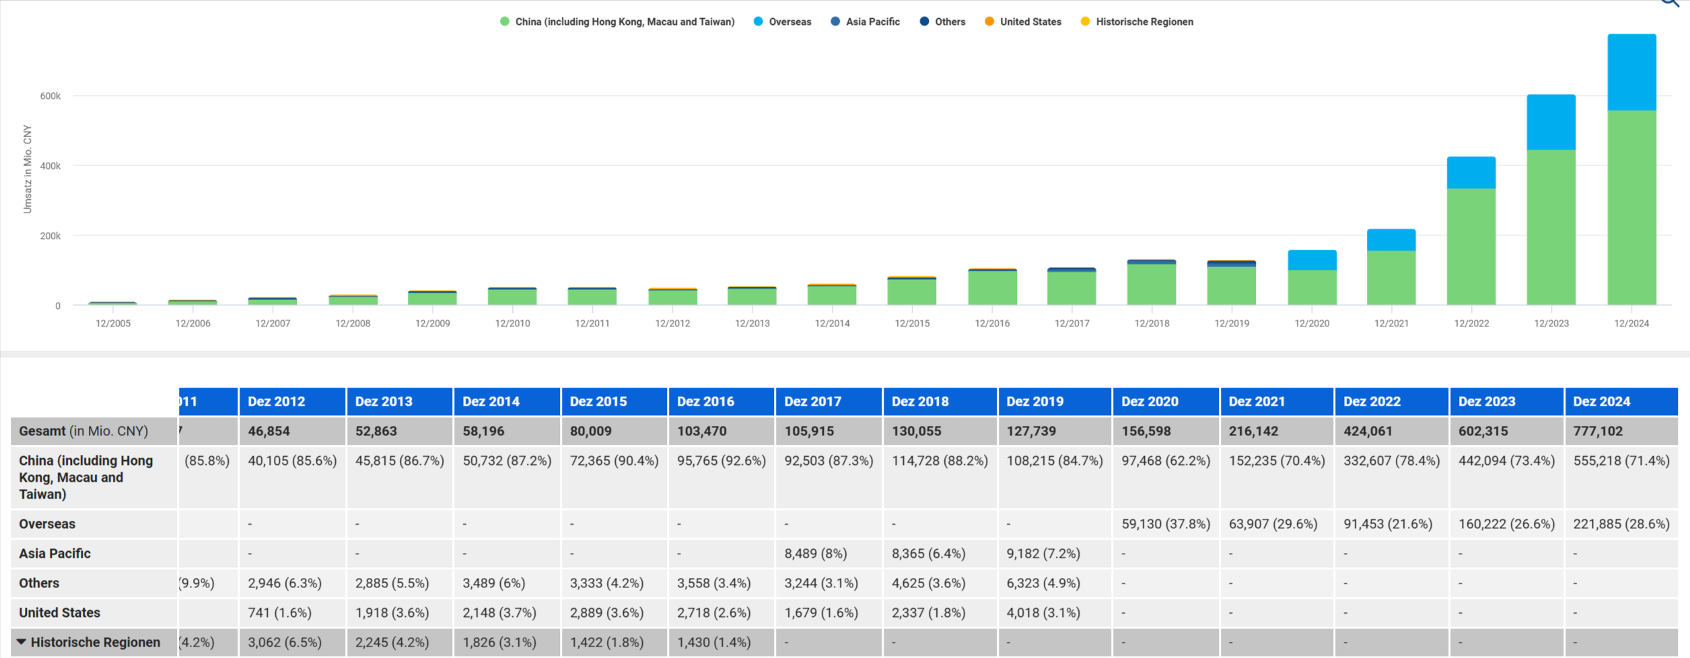The height and width of the screenshot is (658, 1690).
Task: Click the zoom magnifier icon at top right
Action: click(1670, 3)
